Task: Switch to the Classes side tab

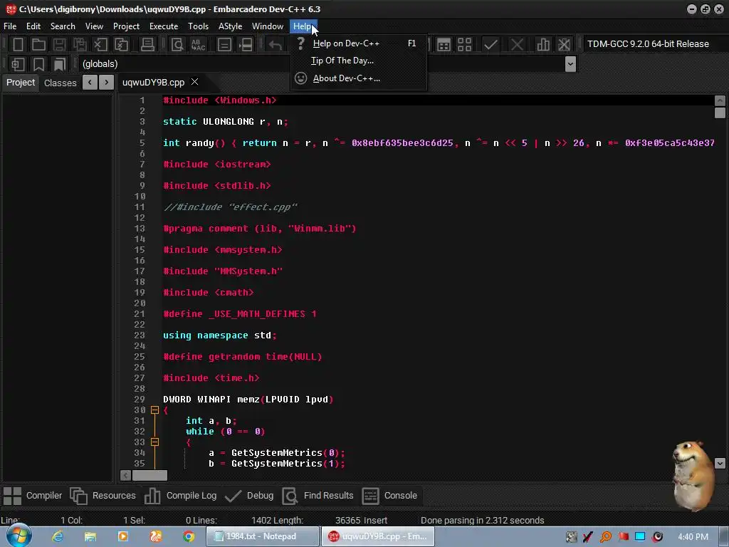Action: (x=60, y=83)
